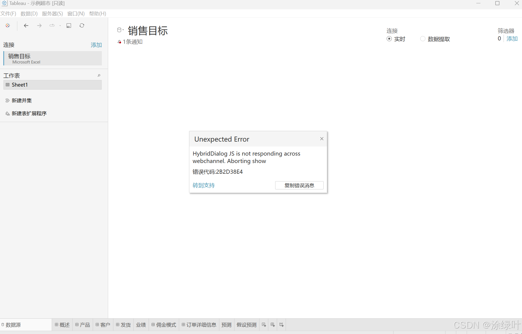Switch to the 佣金模式 tab
Viewport: 522px width, 334px height.
point(164,325)
